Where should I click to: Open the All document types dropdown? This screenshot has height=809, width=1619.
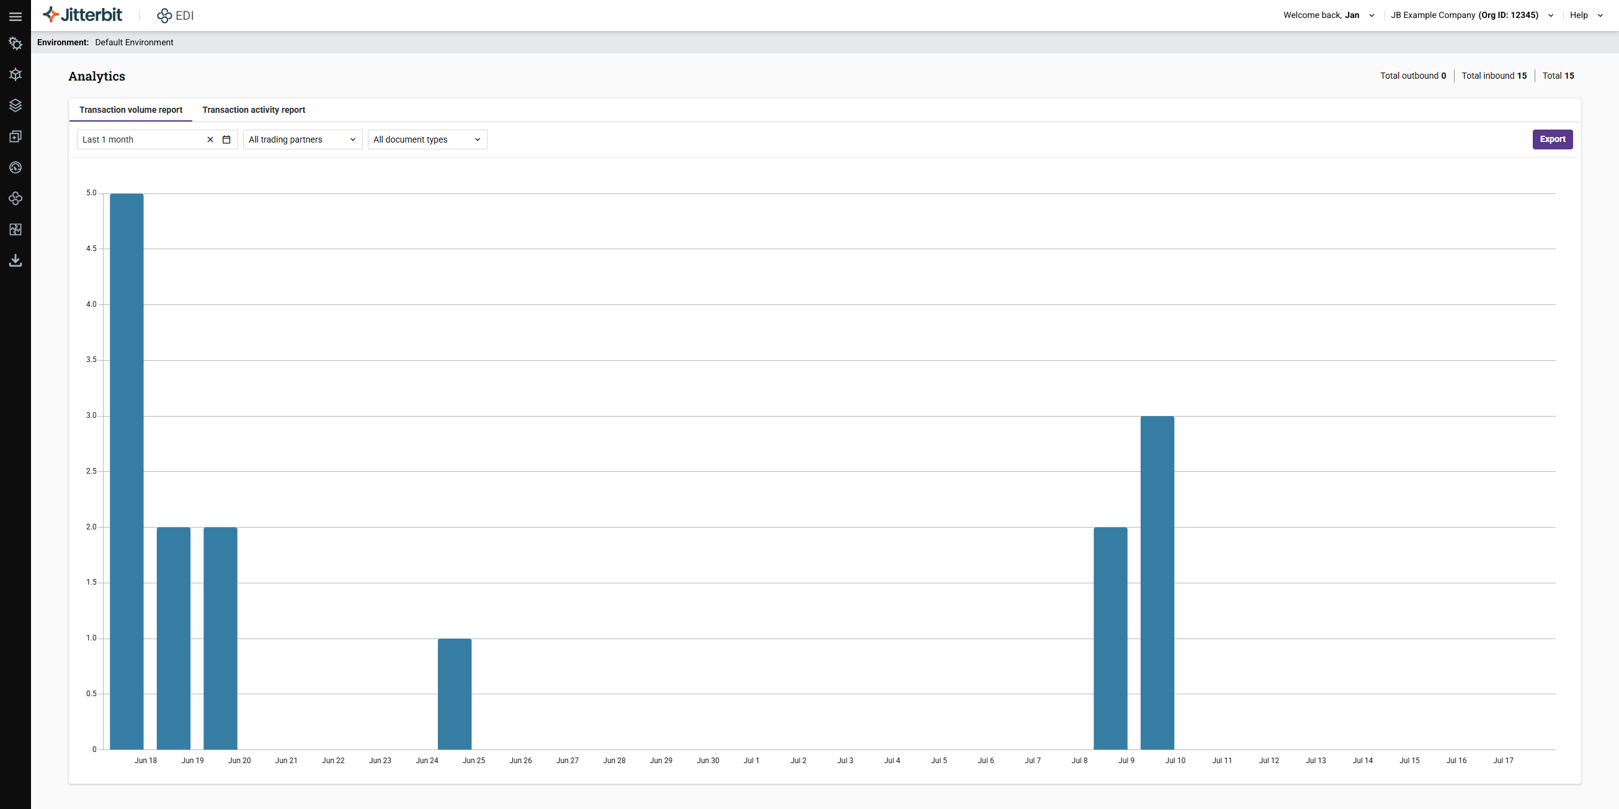[427, 139]
